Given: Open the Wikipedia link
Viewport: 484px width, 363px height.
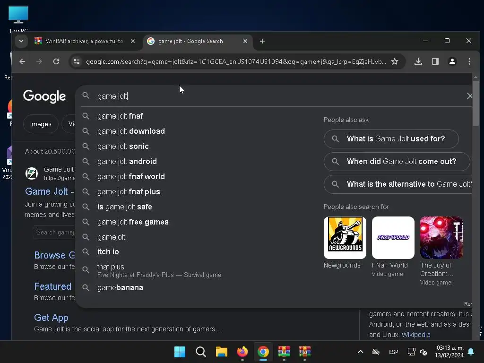Looking at the screenshot, I should pyautogui.click(x=416, y=335).
